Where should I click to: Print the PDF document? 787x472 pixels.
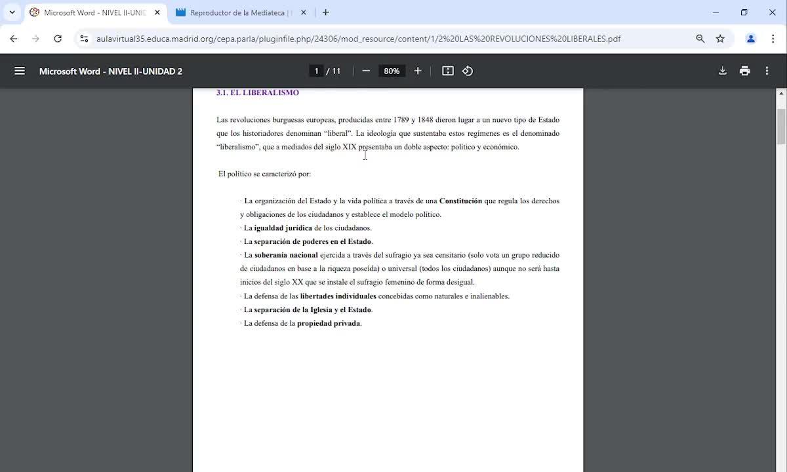click(745, 71)
